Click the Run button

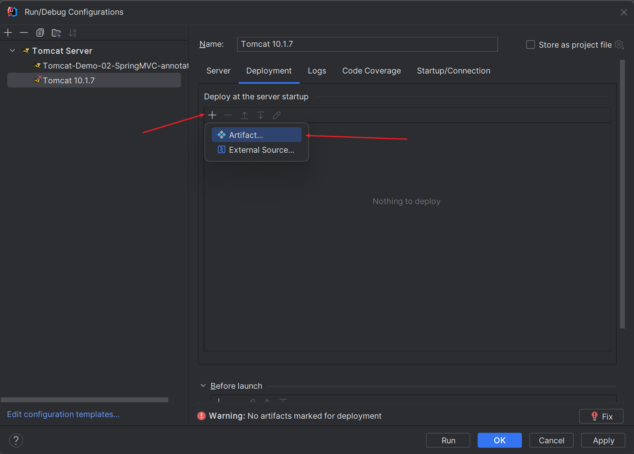tap(448, 440)
